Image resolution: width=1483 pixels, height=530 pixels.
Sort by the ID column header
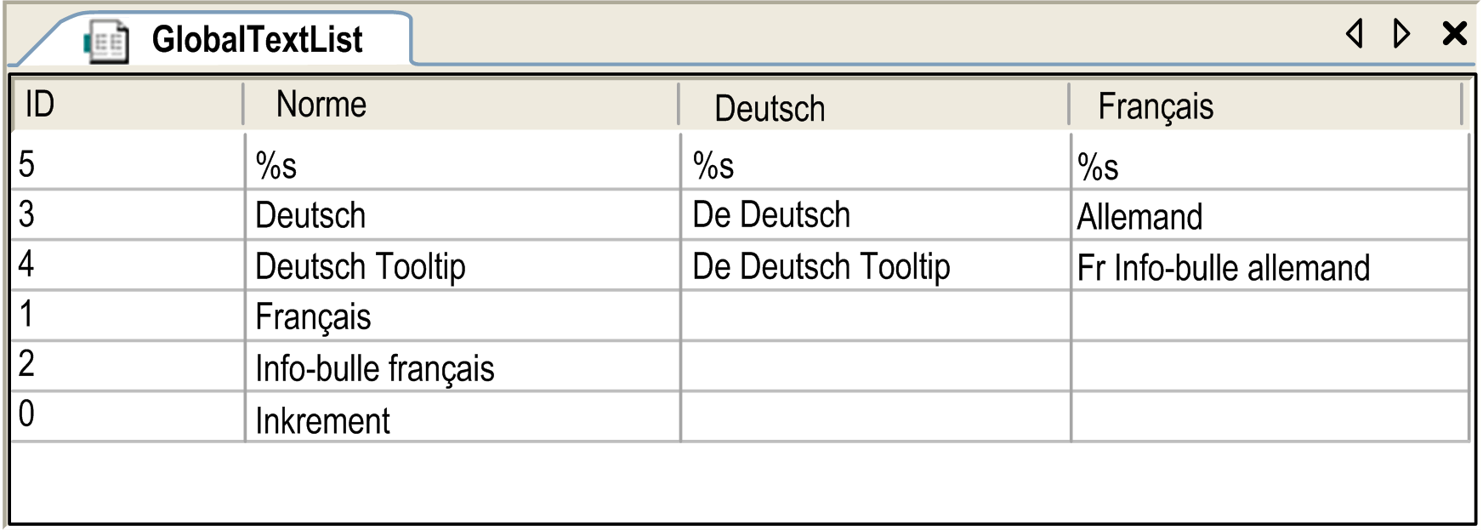tap(128, 105)
